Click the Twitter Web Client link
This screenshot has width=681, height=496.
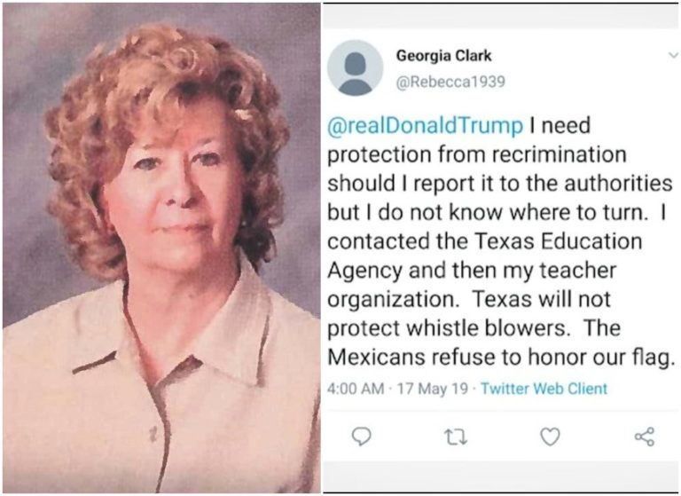click(544, 389)
